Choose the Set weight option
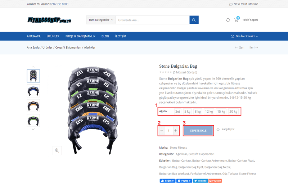 point(177,112)
